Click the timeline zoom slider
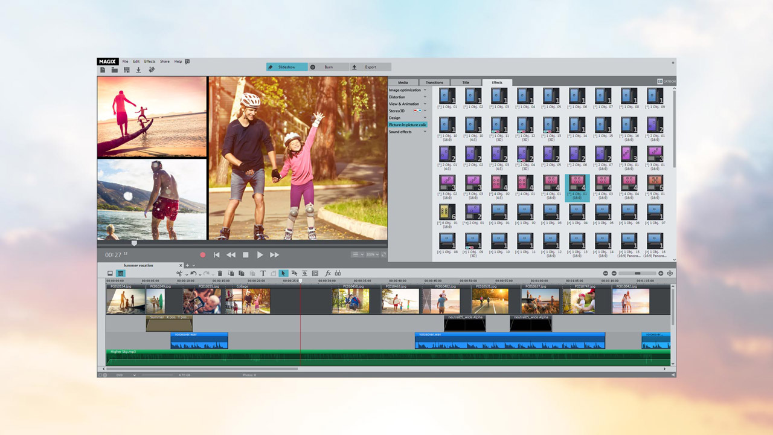This screenshot has height=435, width=773. (x=637, y=274)
